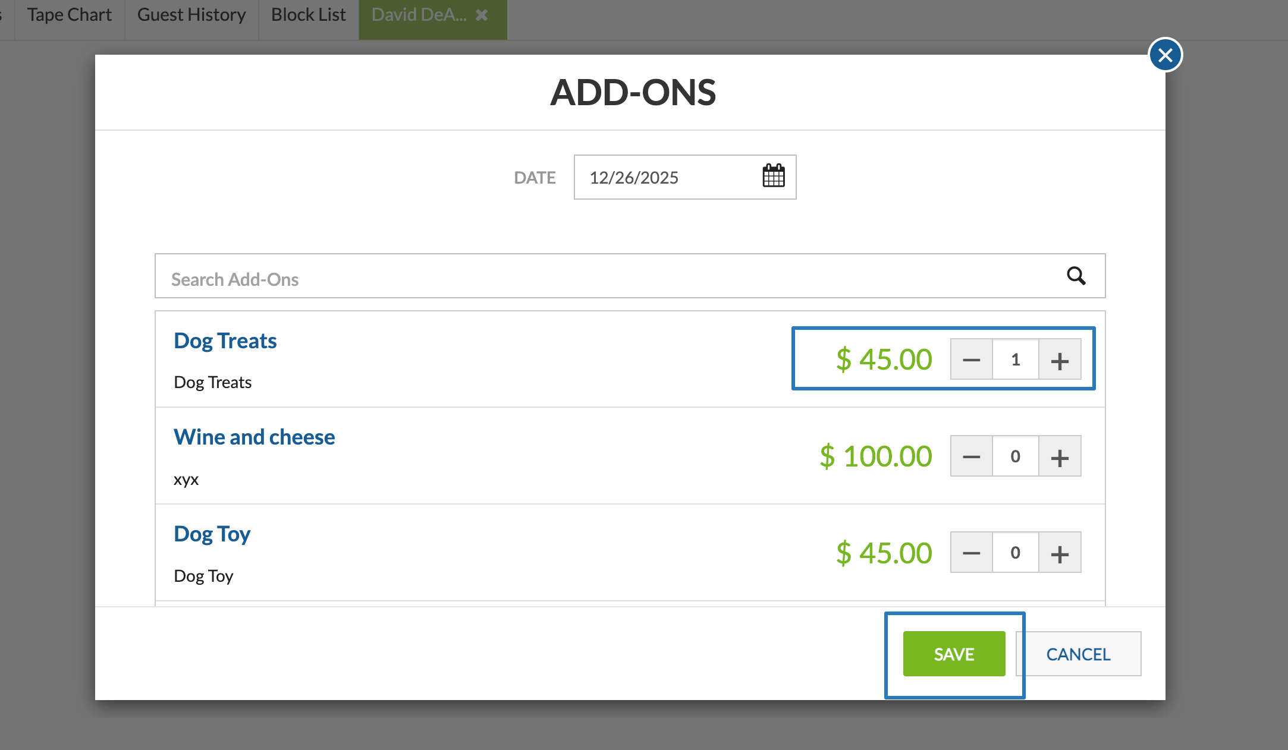The height and width of the screenshot is (750, 1288).
Task: Go to the Block List tab
Action: pyautogui.click(x=308, y=15)
